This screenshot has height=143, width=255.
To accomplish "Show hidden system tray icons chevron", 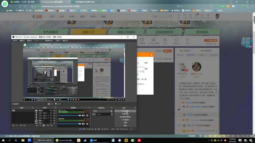I will pos(209,140).
